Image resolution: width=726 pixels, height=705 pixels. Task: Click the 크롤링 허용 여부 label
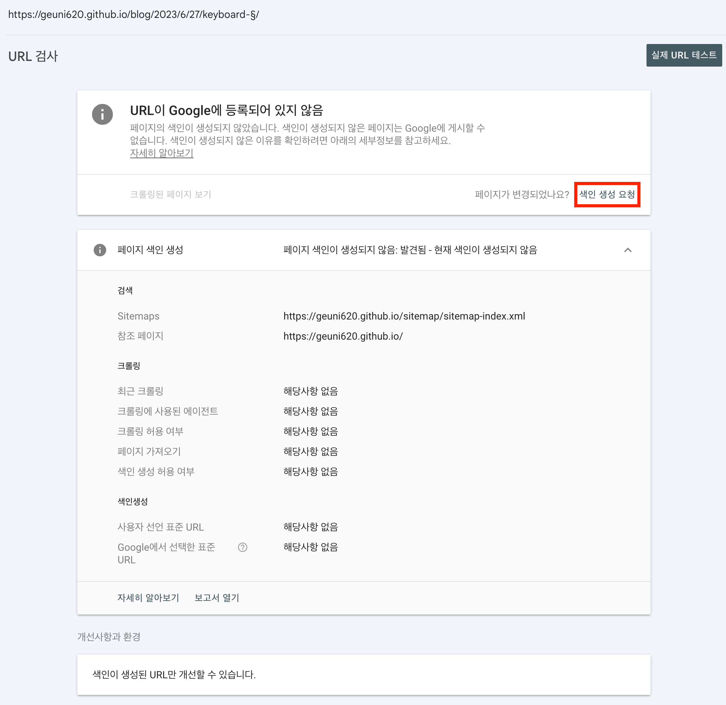coord(150,431)
